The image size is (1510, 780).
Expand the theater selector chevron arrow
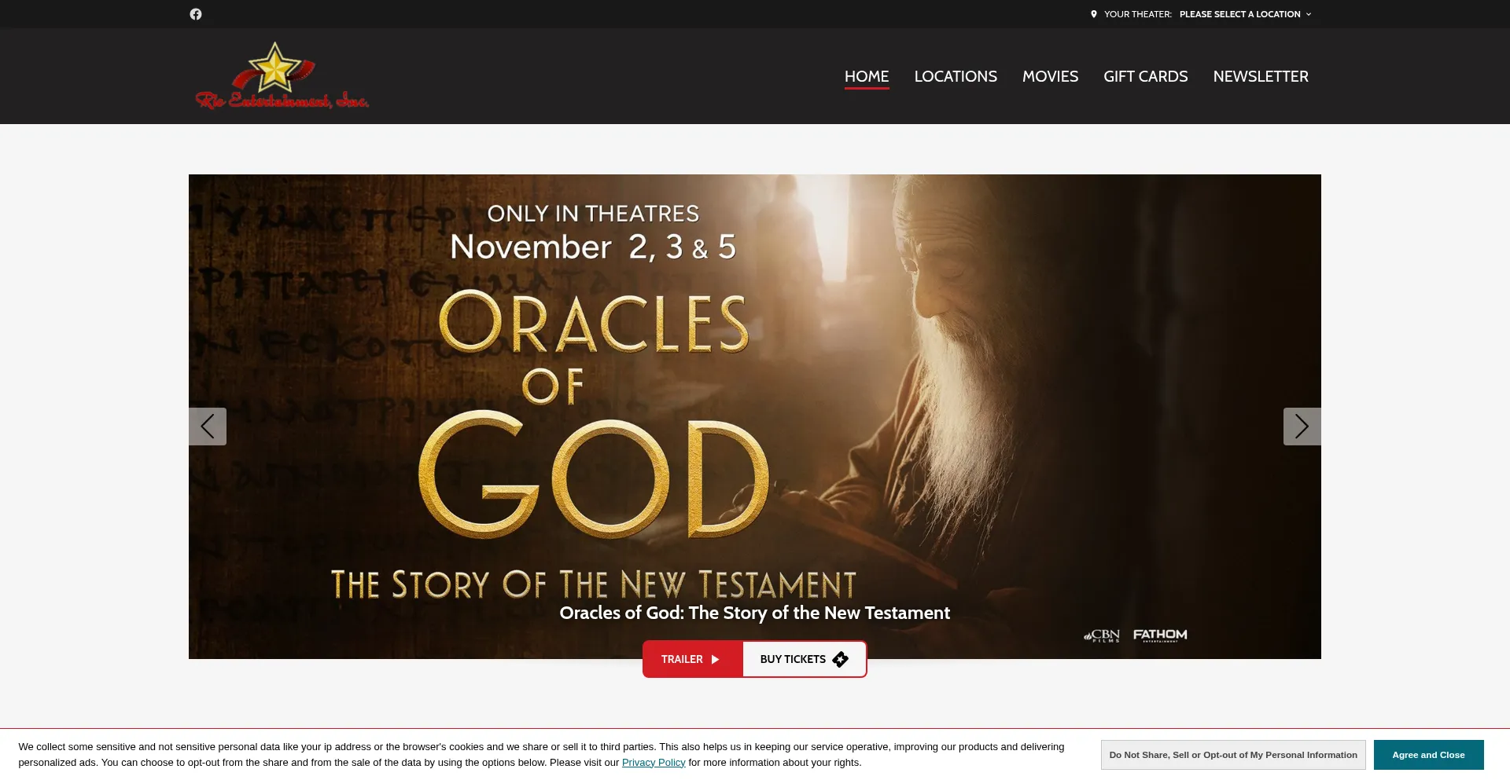[x=1309, y=14]
